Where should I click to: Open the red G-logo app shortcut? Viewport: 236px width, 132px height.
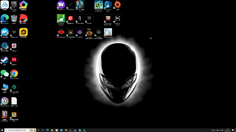(x=71, y=19)
